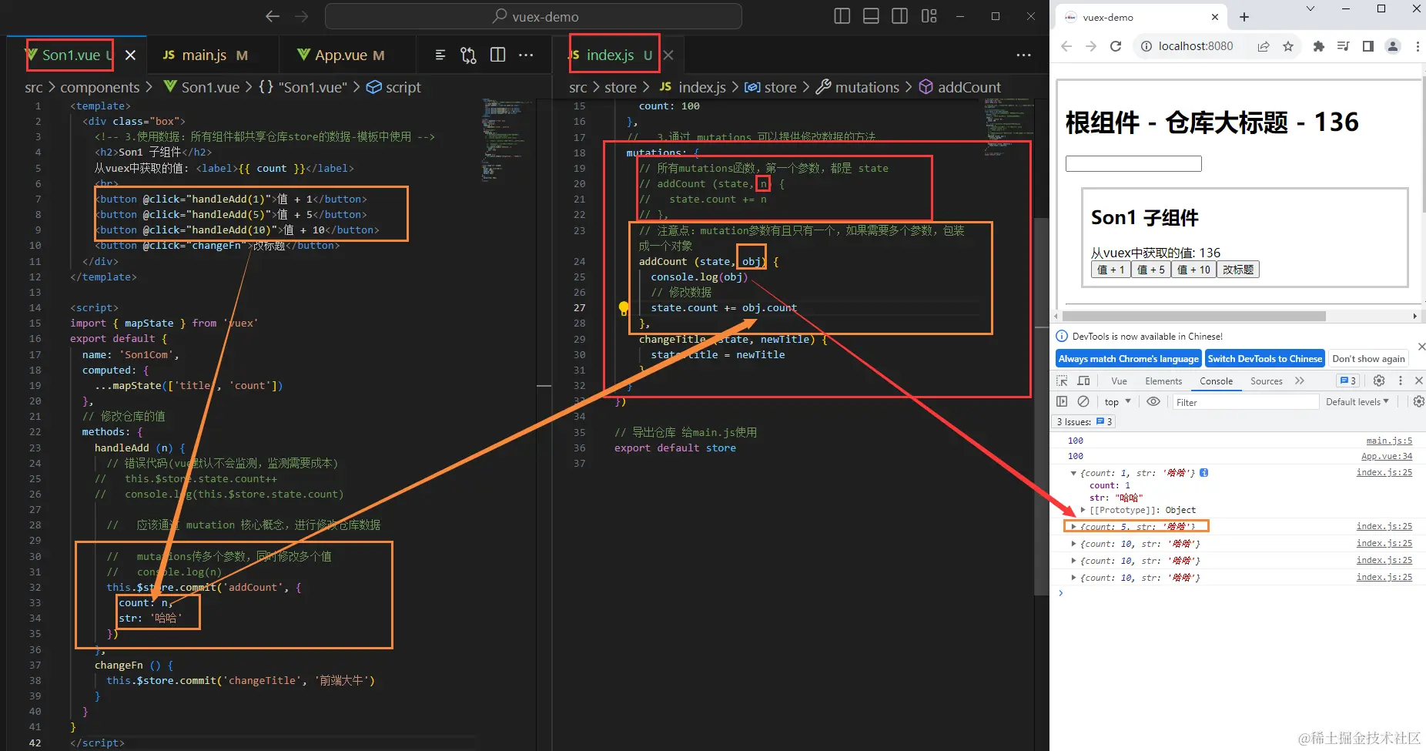Clear the console
The height and width of the screenshot is (751, 1426).
pyautogui.click(x=1083, y=401)
